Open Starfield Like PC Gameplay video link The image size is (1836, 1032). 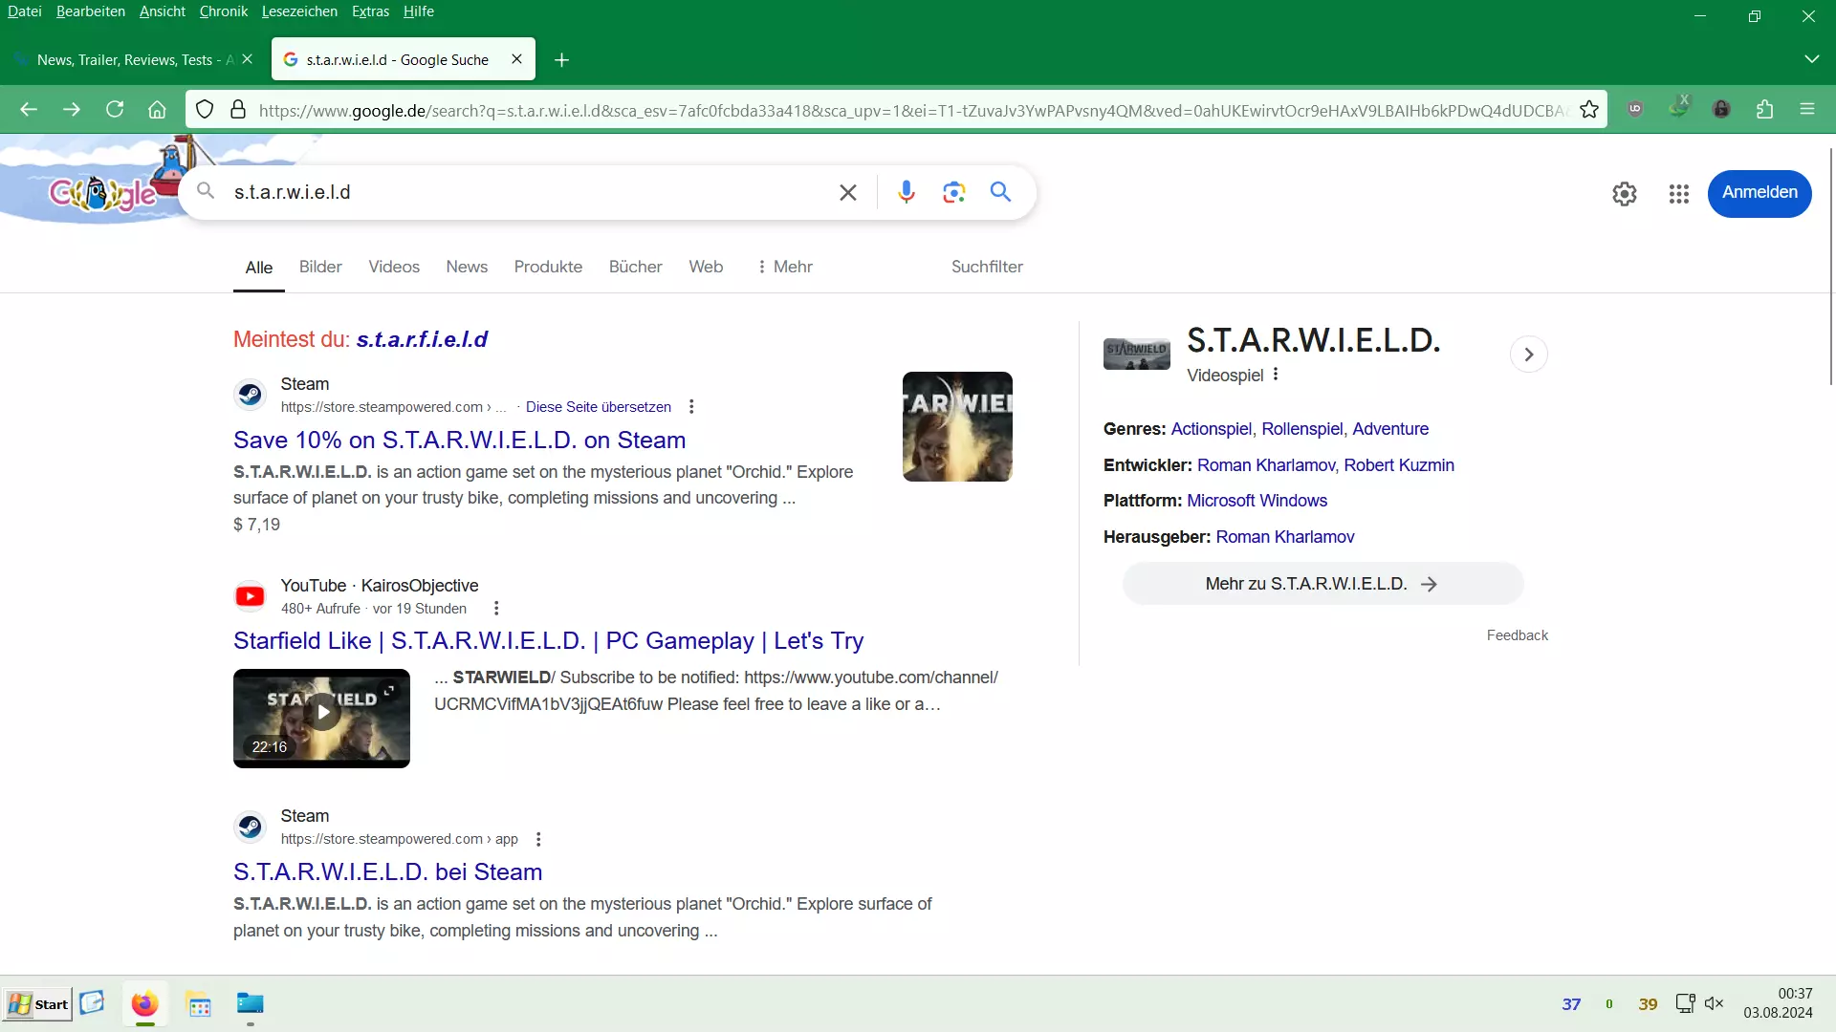(548, 640)
